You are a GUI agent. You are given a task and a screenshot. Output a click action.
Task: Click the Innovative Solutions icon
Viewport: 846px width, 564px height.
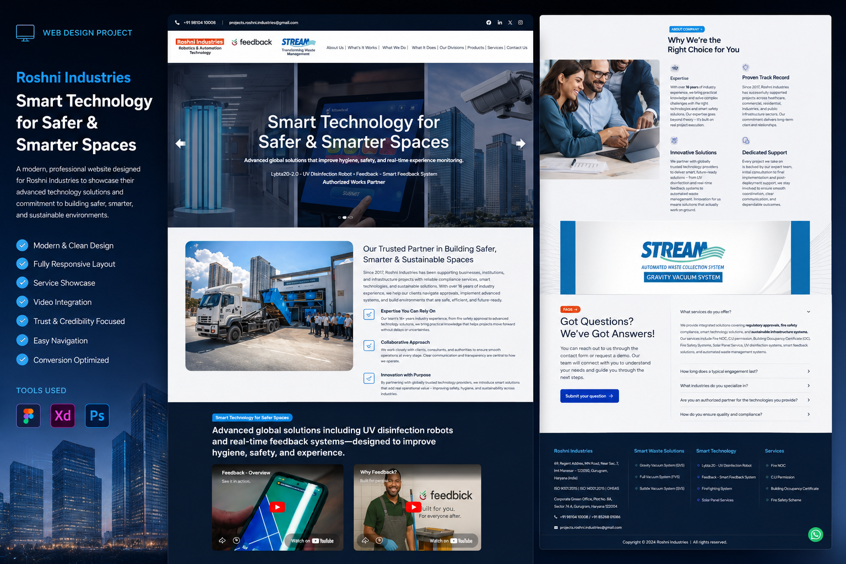674,141
